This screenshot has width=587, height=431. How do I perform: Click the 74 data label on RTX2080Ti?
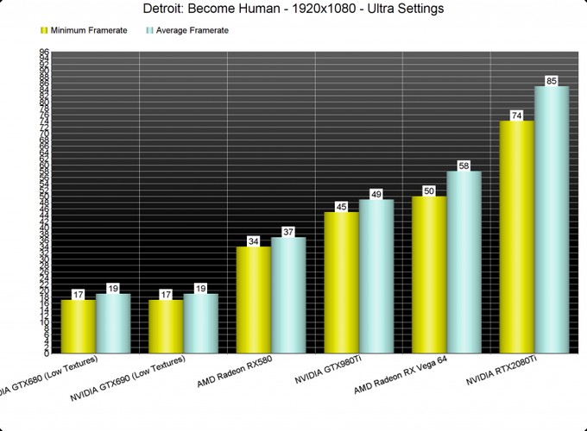click(x=516, y=116)
